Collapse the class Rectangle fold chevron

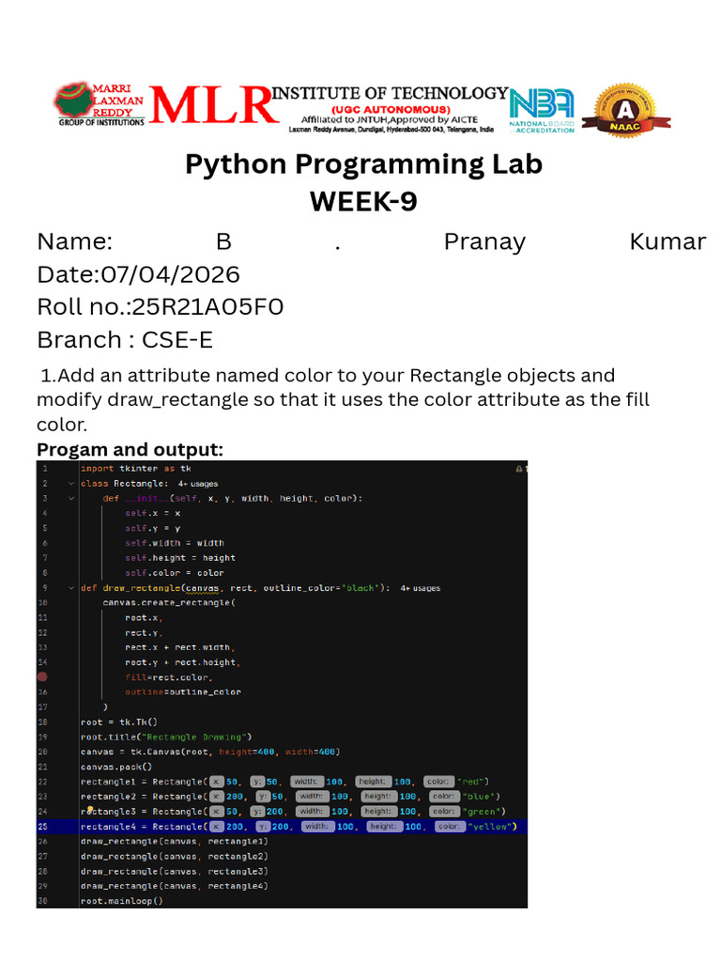tap(71, 484)
